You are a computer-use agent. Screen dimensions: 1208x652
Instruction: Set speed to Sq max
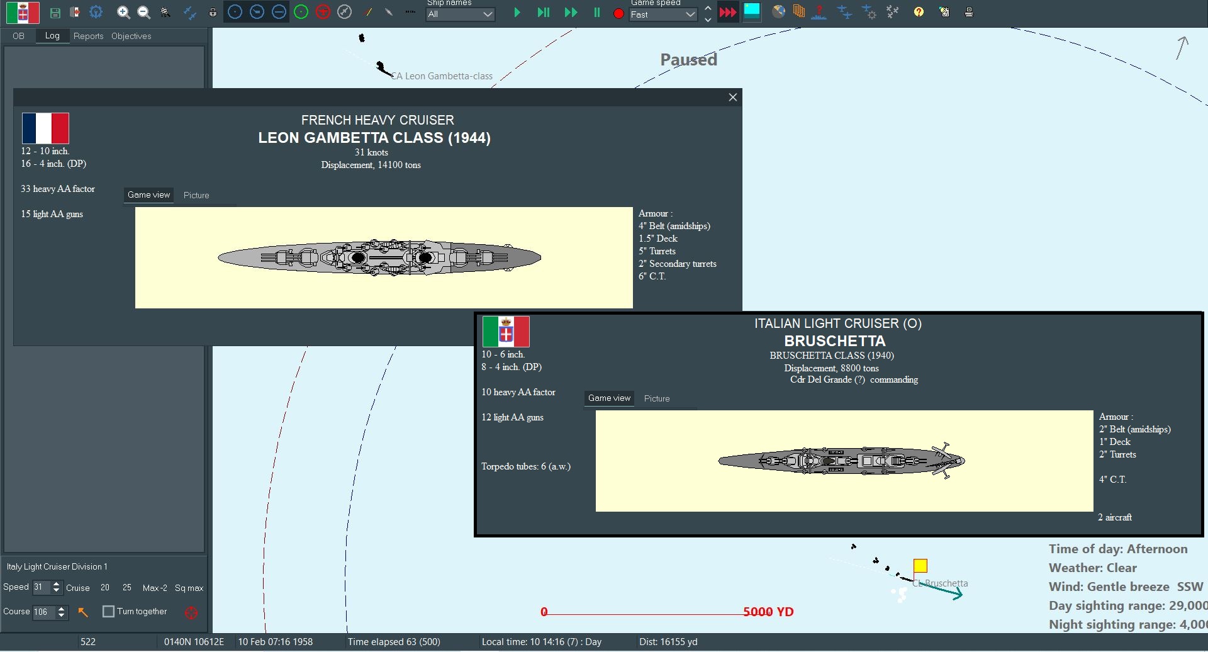pyautogui.click(x=189, y=588)
